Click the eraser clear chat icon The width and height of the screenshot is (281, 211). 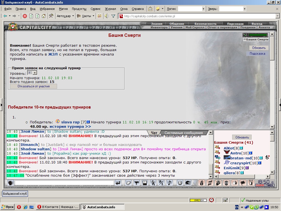pyautogui.click(x=128, y=183)
